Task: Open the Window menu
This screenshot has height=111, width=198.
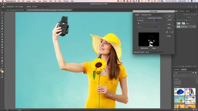Action: point(66,1)
